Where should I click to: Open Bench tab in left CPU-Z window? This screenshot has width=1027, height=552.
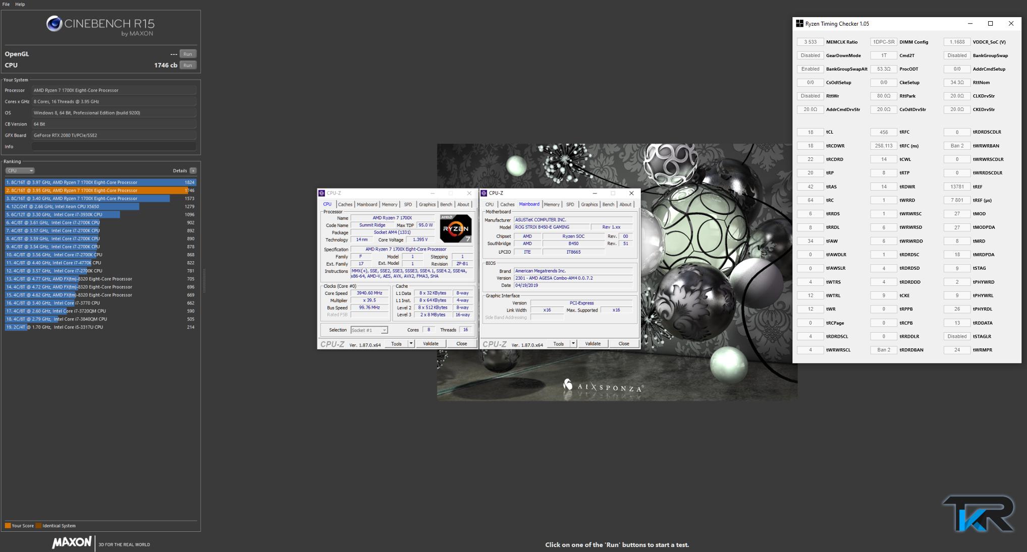(446, 204)
